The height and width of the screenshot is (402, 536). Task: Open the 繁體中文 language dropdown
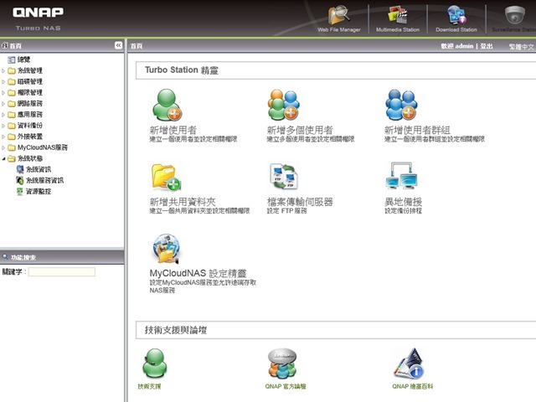coord(522,47)
